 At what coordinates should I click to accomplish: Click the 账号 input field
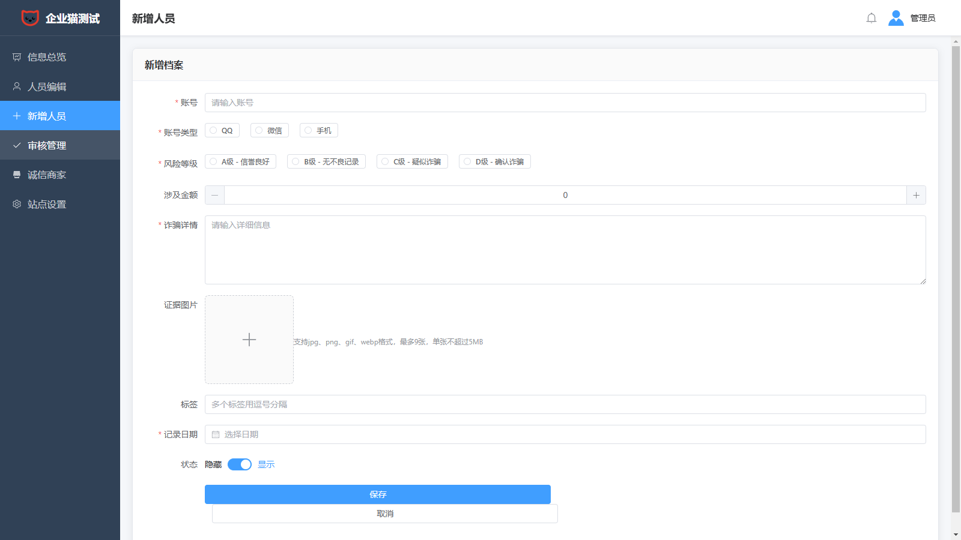pos(565,103)
